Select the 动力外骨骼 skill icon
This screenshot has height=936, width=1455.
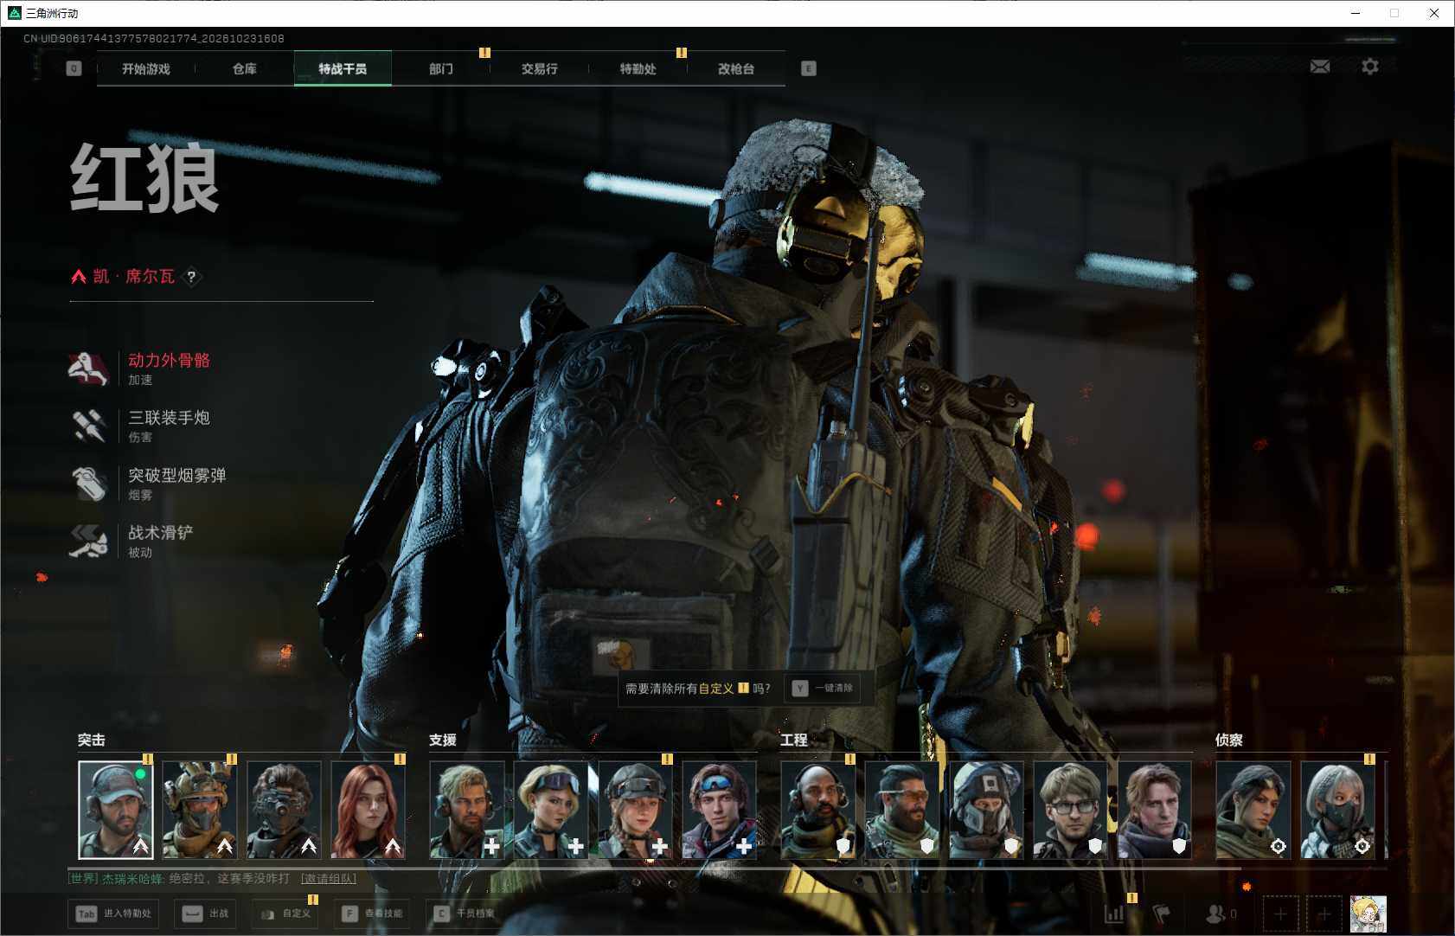[x=87, y=369]
